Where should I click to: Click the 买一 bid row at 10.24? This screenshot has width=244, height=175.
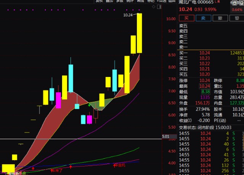coord(211,53)
